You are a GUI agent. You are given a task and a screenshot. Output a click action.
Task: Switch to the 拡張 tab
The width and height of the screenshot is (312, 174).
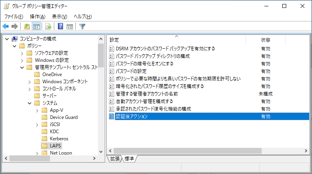tap(115, 159)
